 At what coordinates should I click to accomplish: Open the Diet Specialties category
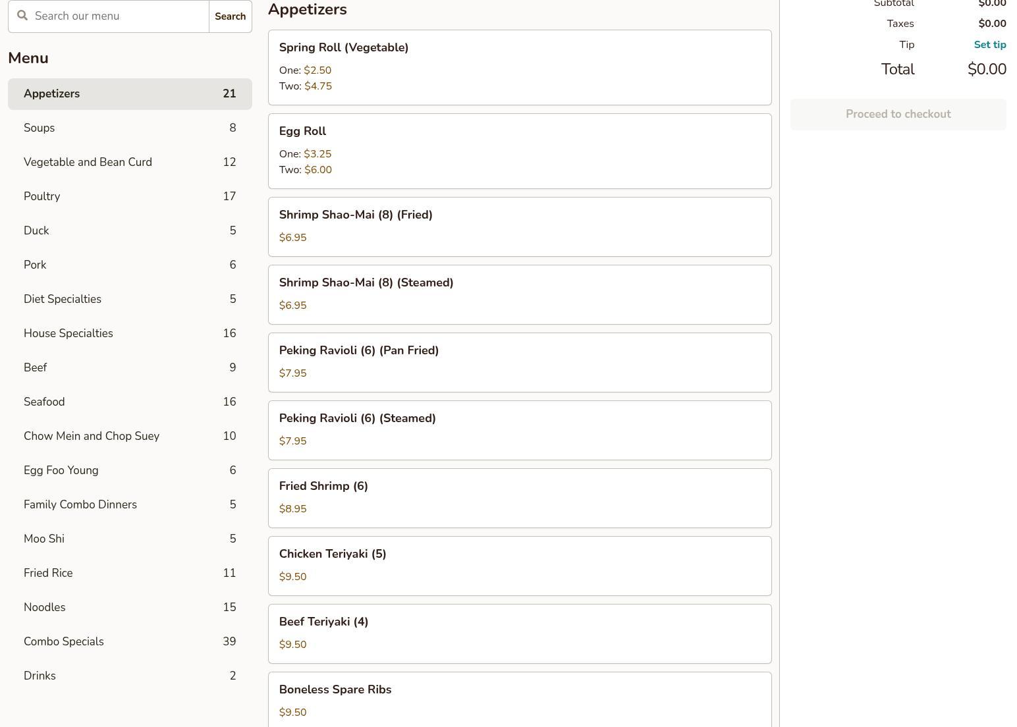coord(130,300)
